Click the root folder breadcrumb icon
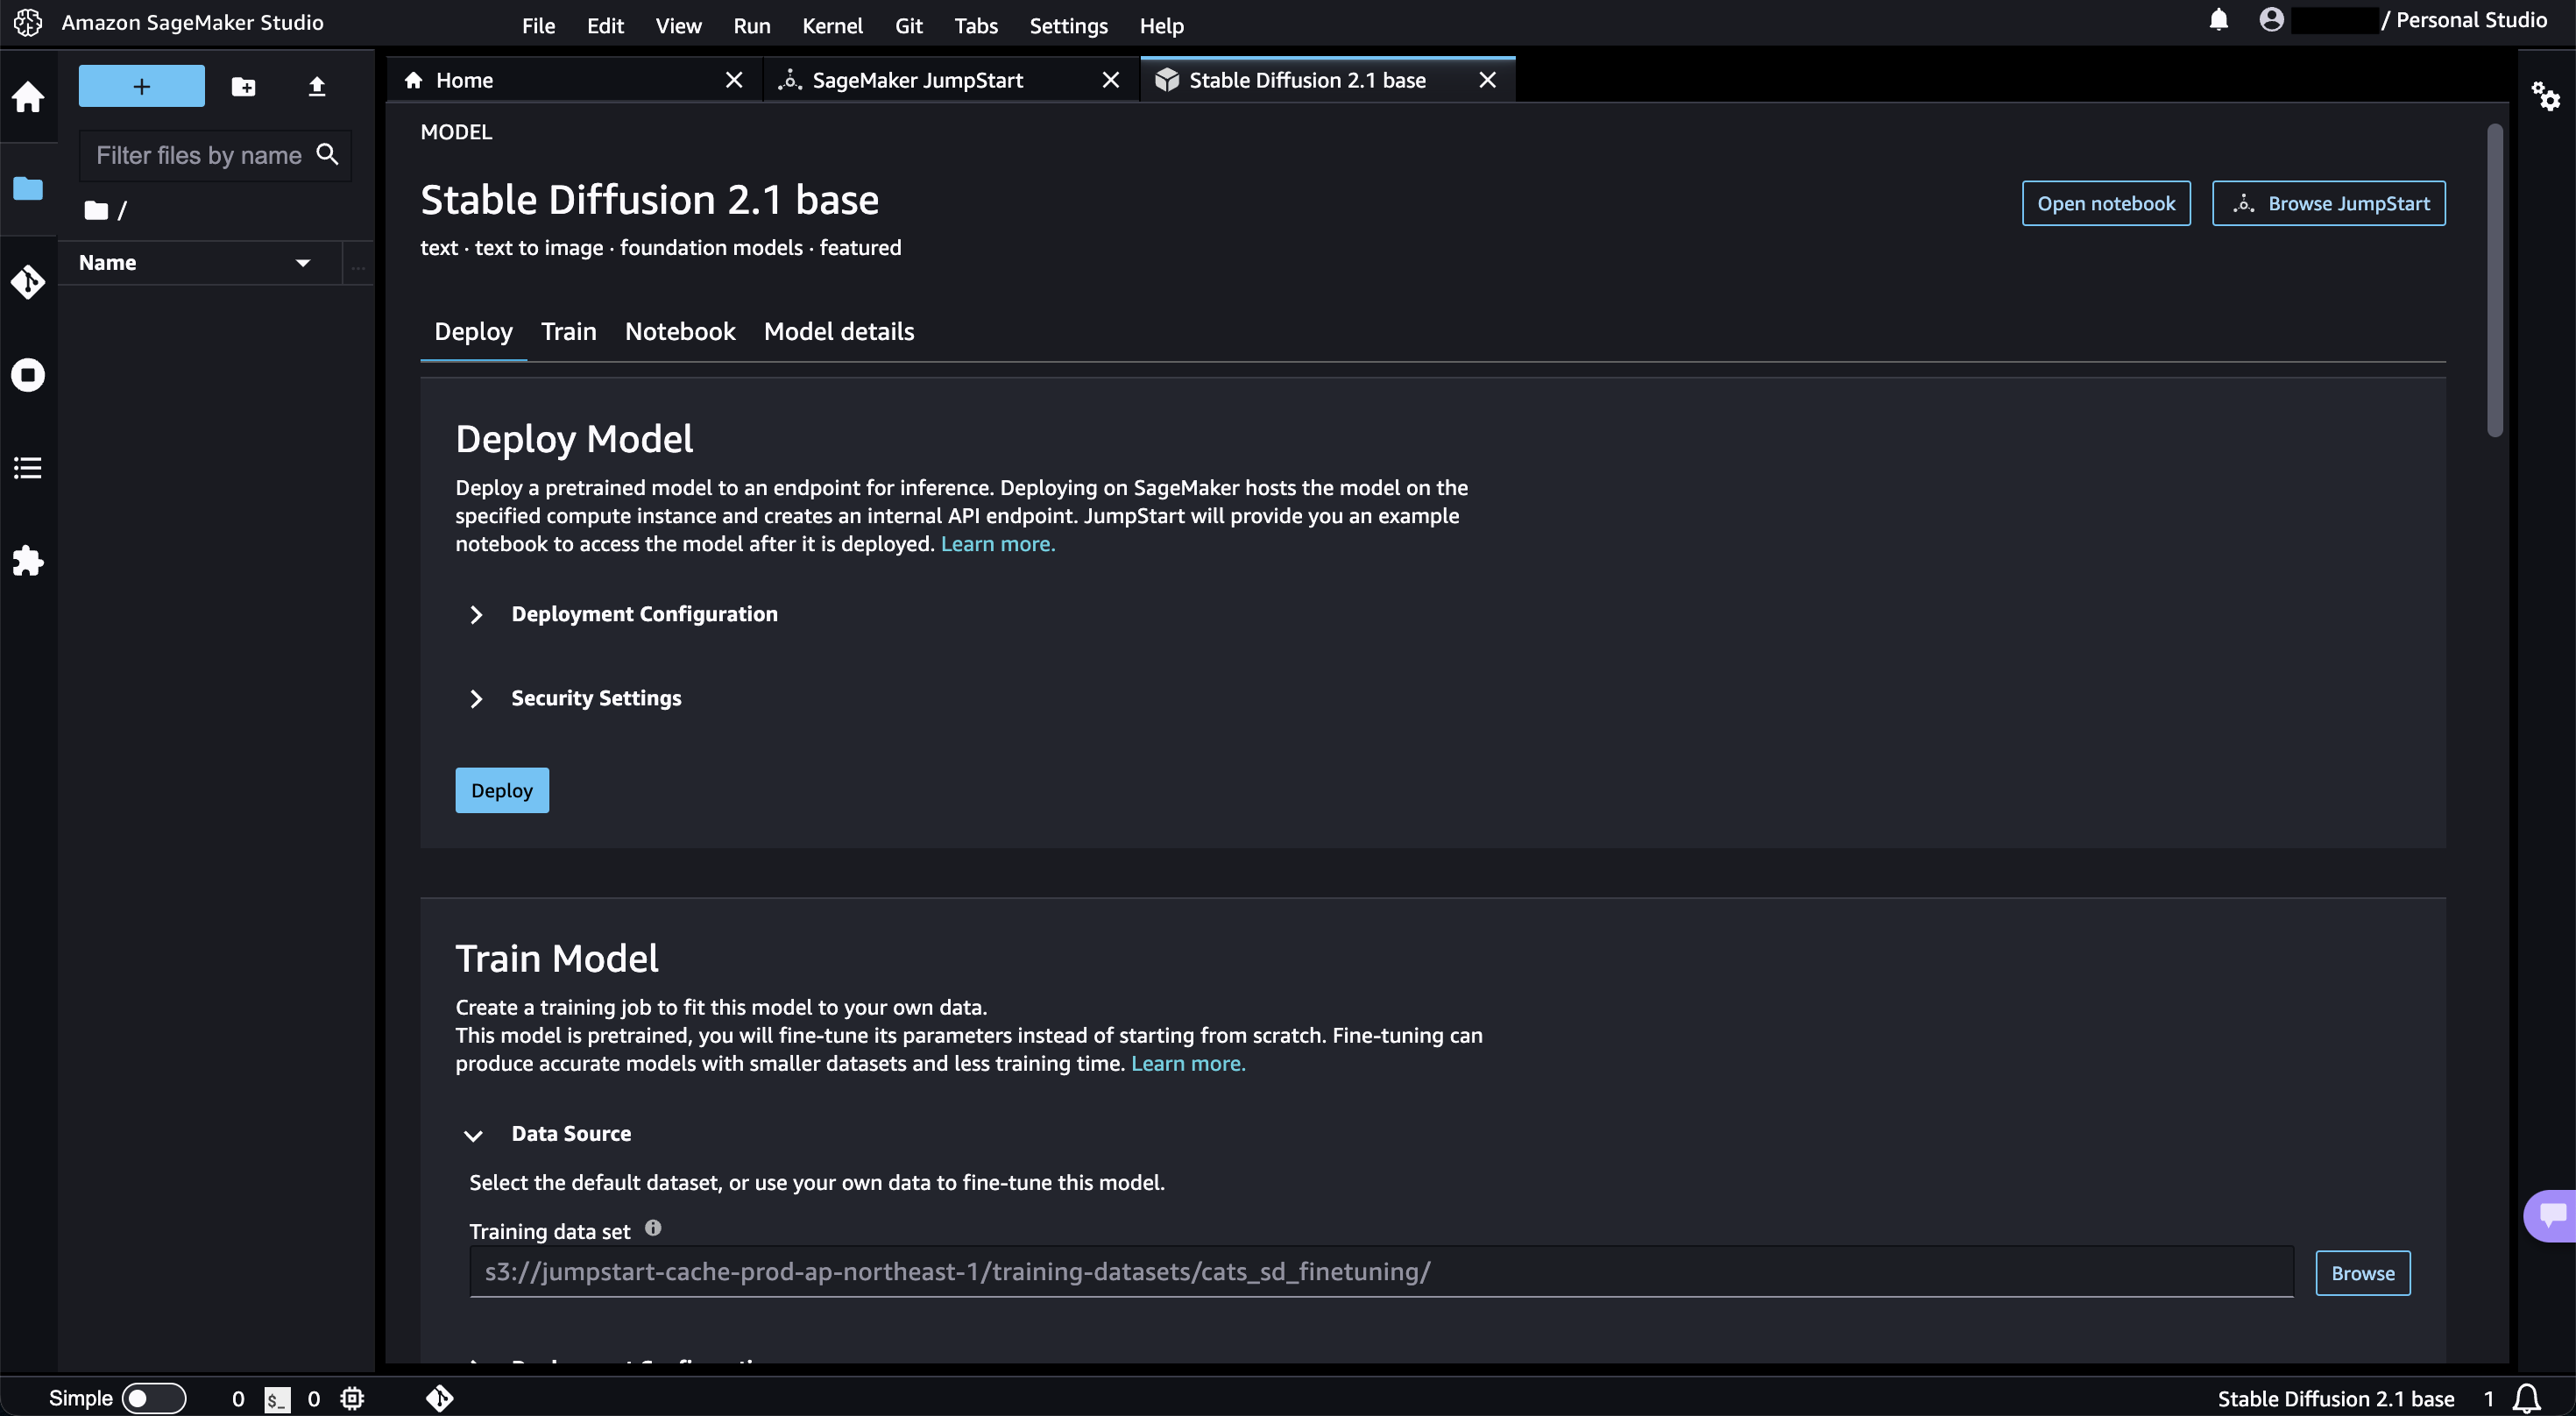The image size is (2576, 1416). (x=96, y=210)
